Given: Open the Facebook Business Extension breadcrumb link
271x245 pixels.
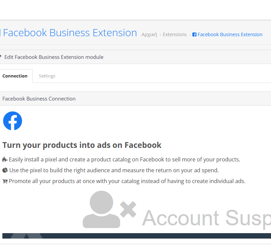Looking at the screenshot, I should [230, 35].
